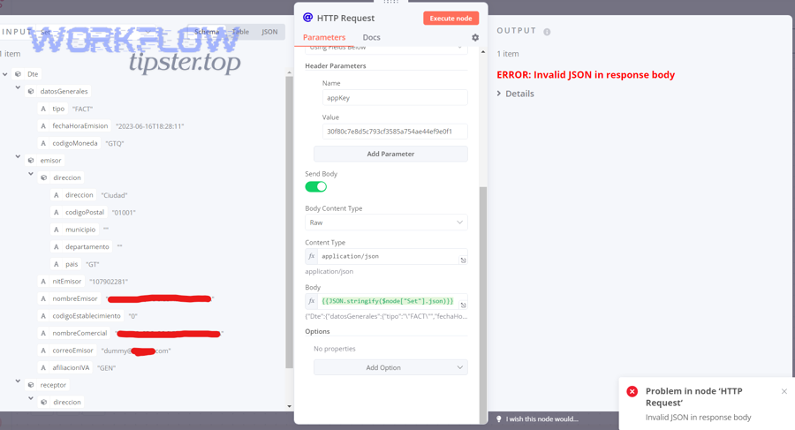Click the HTTP Request node title icon
Viewport: 795px width, 430px height.
(x=307, y=18)
